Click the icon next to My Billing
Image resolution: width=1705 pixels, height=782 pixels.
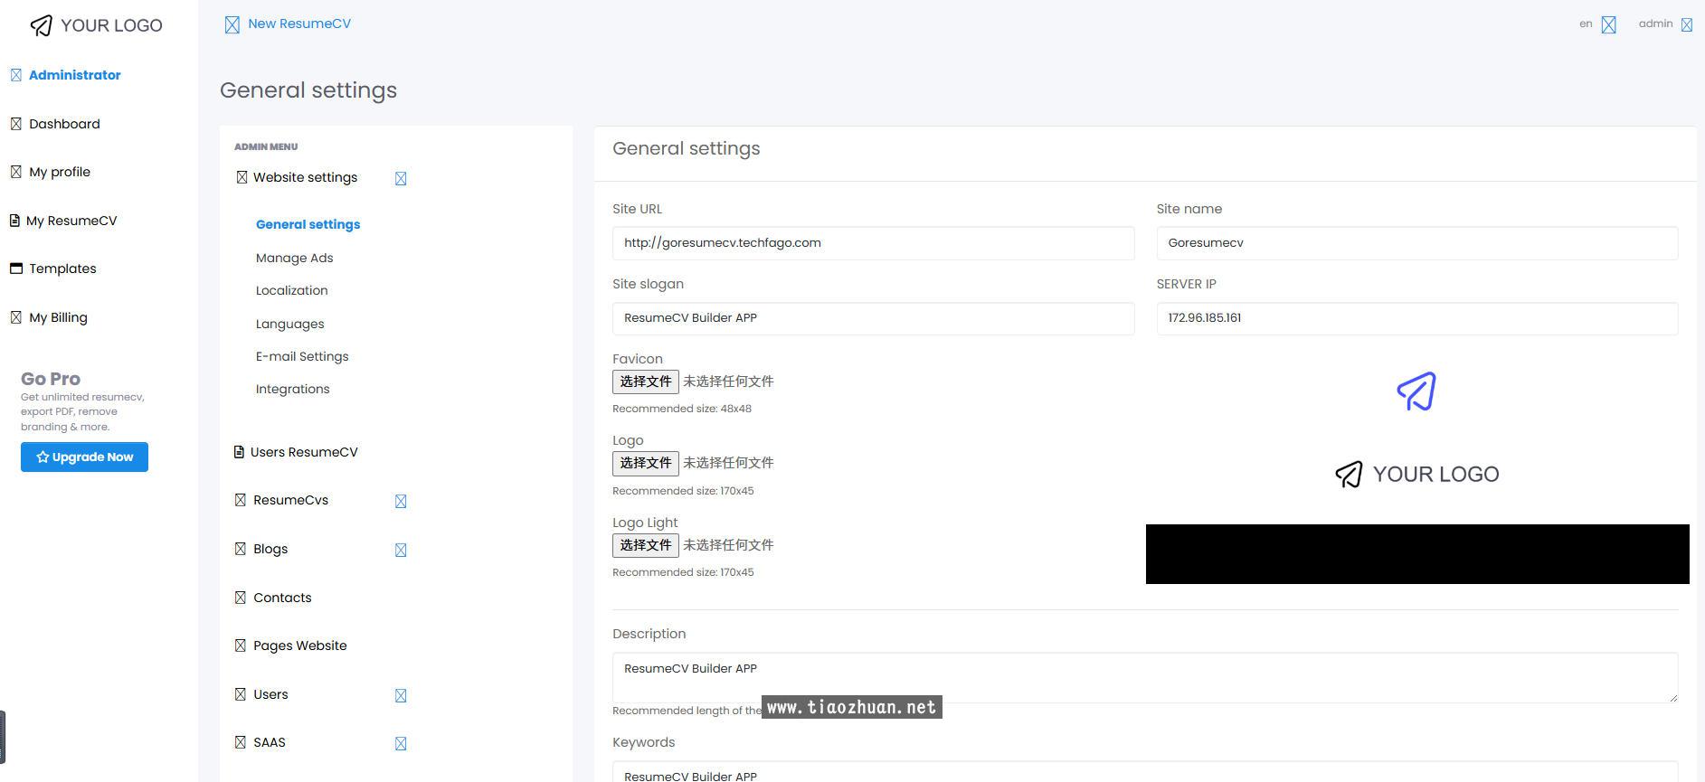15,317
